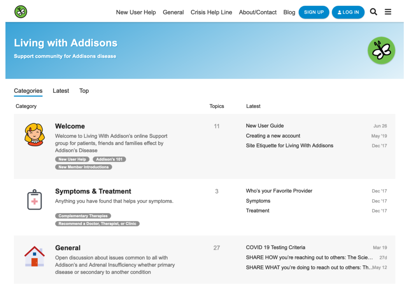This screenshot has width=410, height=292.
Task: Click the Symptoms & Treatment topics count 3
Action: point(217,191)
